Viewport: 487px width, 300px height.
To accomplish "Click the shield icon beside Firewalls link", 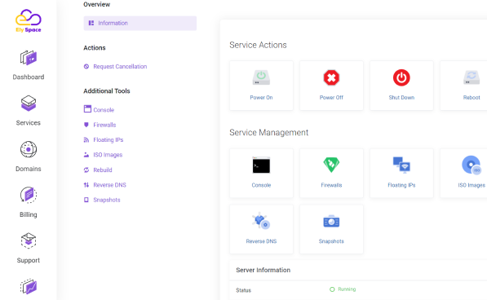I will click(x=86, y=125).
